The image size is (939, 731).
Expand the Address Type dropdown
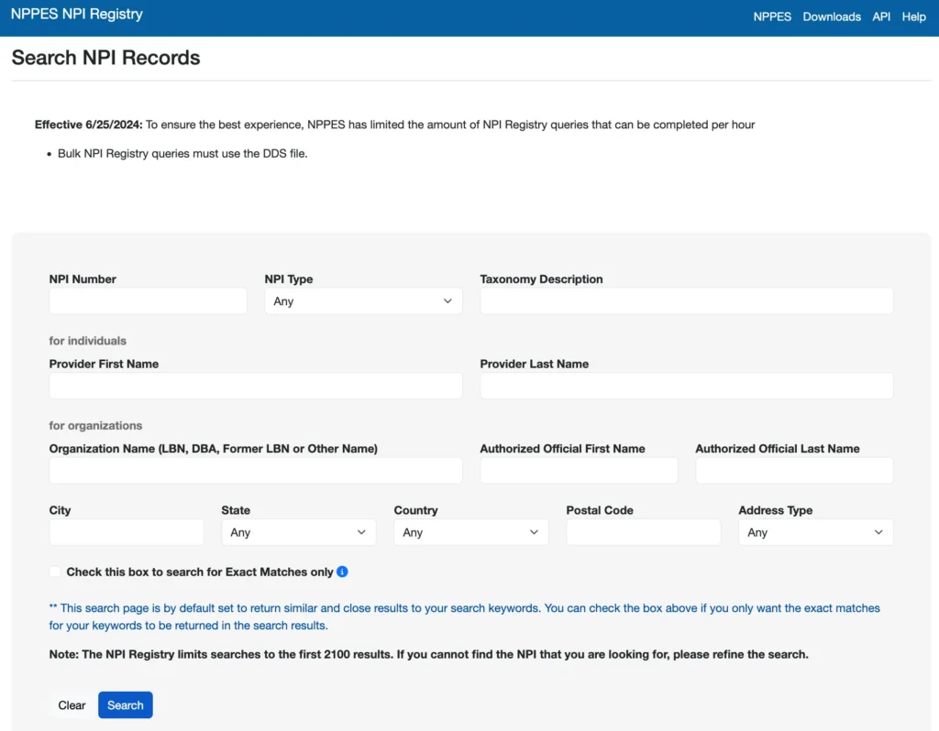click(815, 532)
